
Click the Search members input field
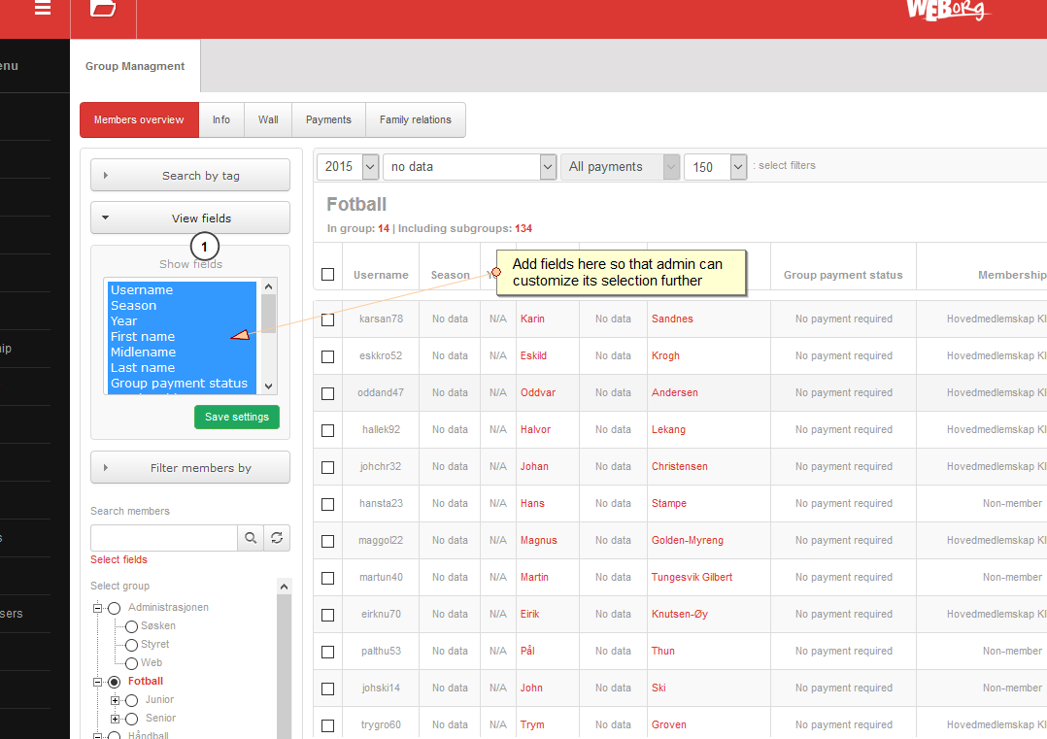click(164, 538)
